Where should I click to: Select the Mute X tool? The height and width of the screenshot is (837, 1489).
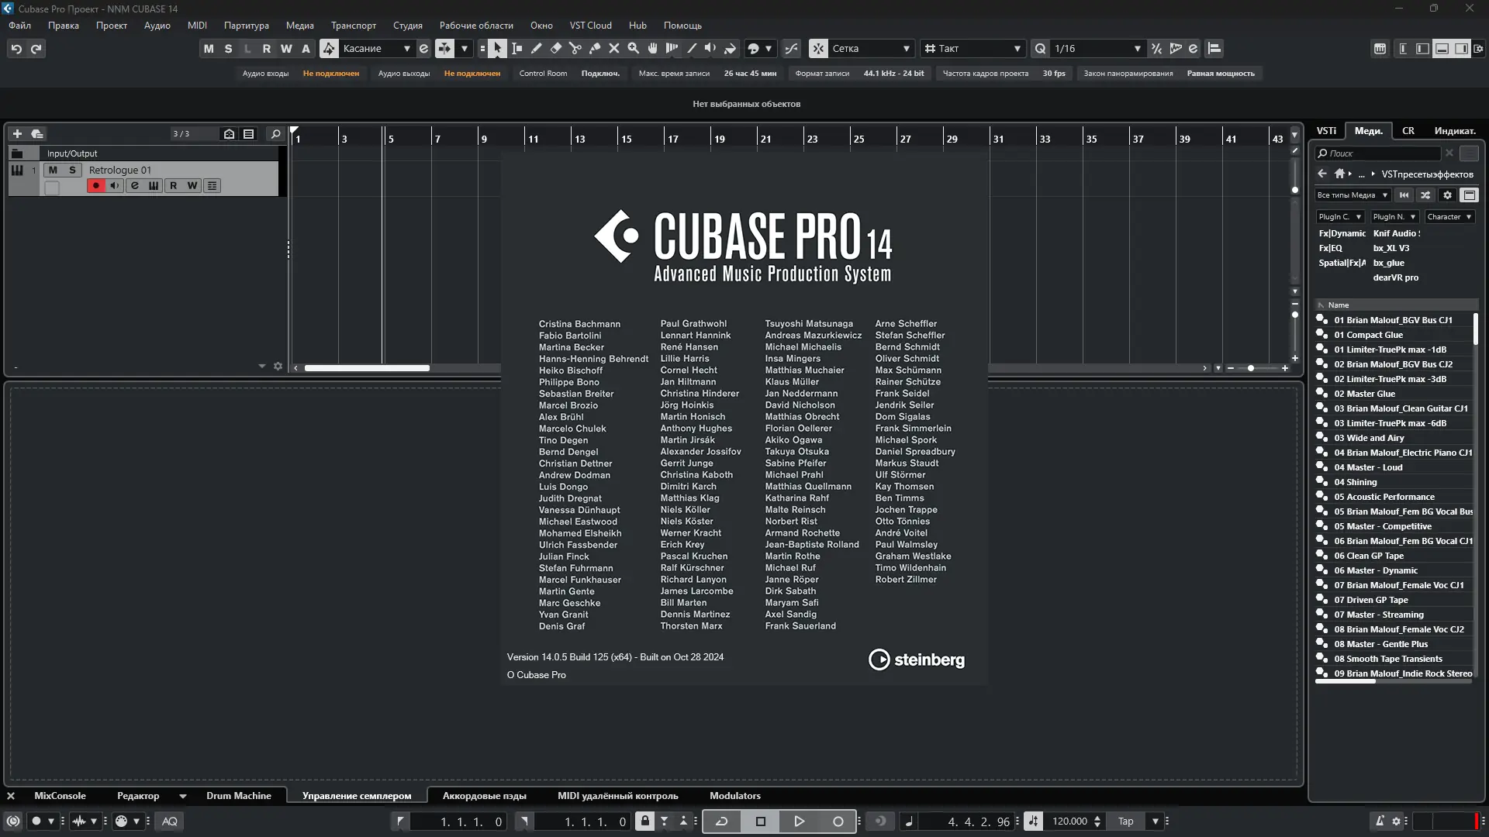614,48
